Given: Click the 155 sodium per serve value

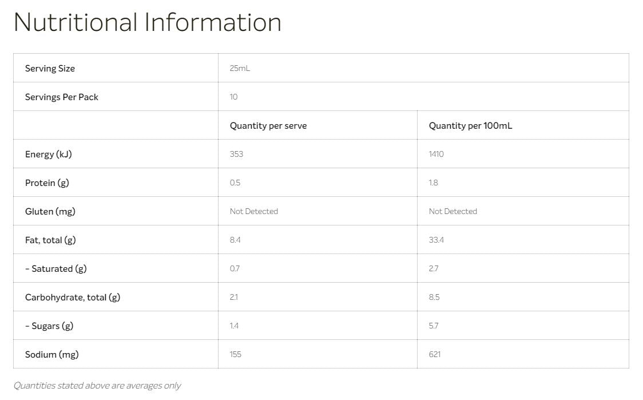Looking at the screenshot, I should [x=236, y=354].
